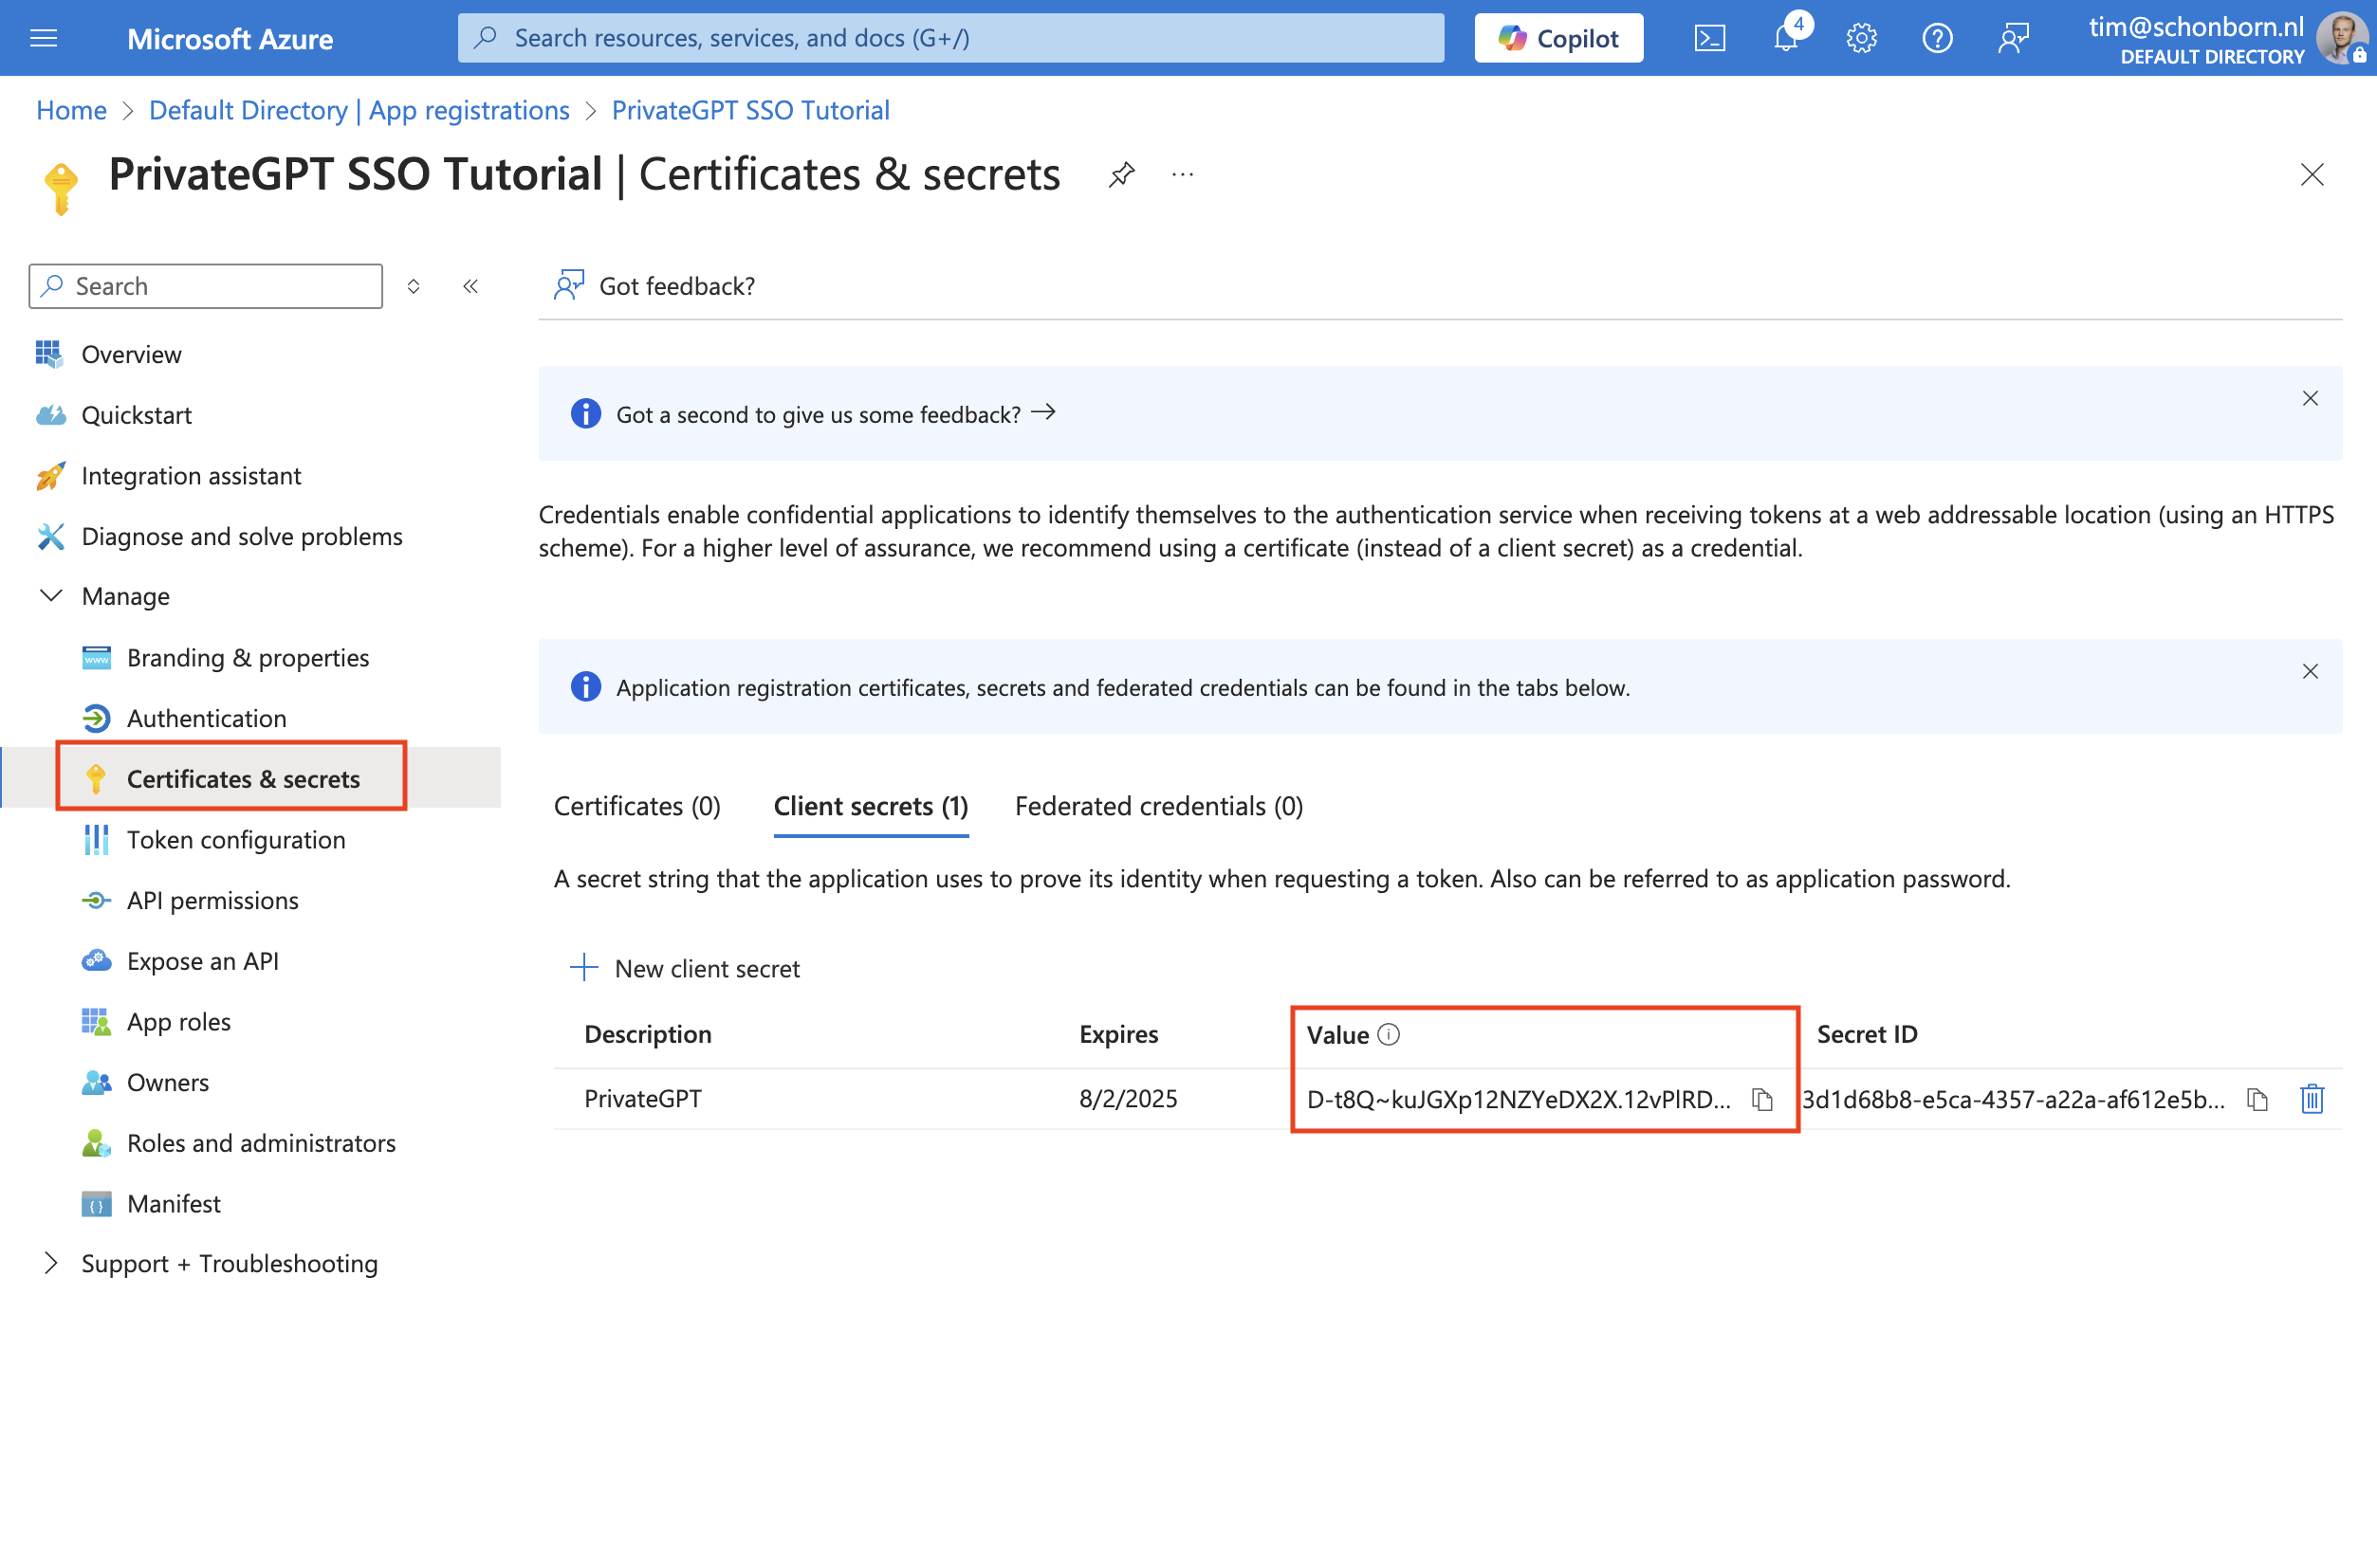Open Token configuration
The image size is (2377, 1568).
pyautogui.click(x=235, y=840)
